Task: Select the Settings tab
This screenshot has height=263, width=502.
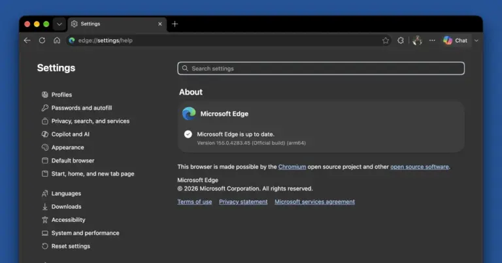Action: tap(117, 24)
